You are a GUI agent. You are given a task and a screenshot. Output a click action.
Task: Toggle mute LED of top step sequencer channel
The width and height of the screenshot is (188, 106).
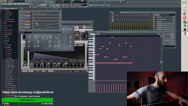pyautogui.click(x=20, y=13)
